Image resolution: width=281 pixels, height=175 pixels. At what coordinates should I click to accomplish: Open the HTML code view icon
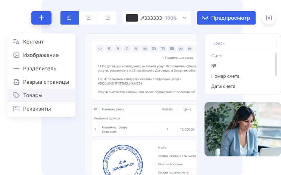pos(100,48)
